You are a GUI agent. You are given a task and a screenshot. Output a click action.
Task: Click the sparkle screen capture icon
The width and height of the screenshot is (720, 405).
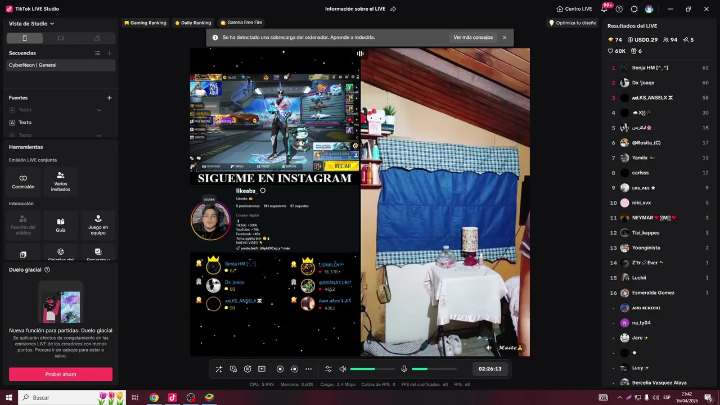coord(262,369)
